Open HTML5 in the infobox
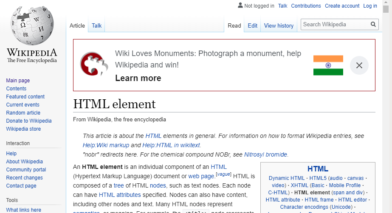This screenshot has width=392, height=213. pyautogui.click(x=318, y=178)
